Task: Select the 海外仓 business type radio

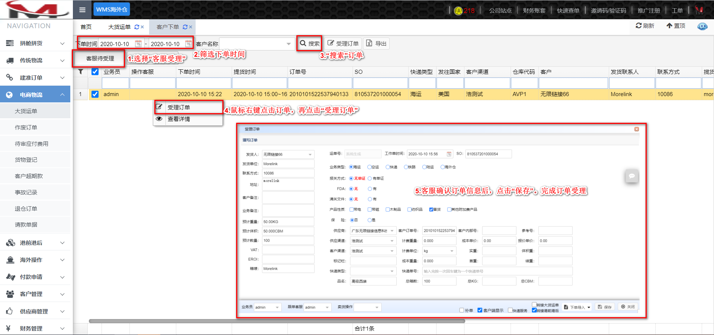Action: pos(443,167)
